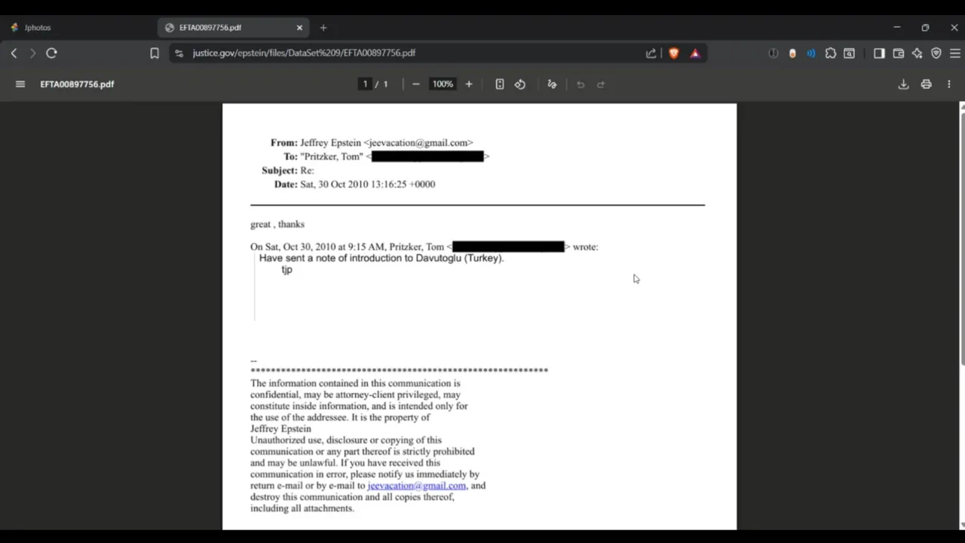Image resolution: width=965 pixels, height=543 pixels.
Task: Open the browser main hamburger menu
Action: pyautogui.click(x=954, y=53)
